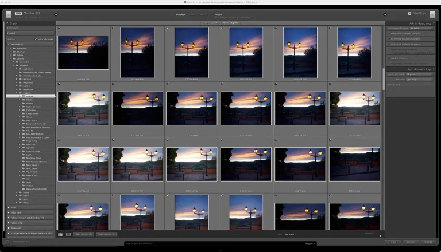Screen dimensions: 441x252
Task: Choose the Añadir import method
Action: [x=218, y=14]
